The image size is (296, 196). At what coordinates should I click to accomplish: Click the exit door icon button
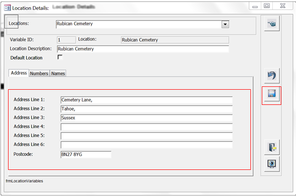(x=272, y=147)
